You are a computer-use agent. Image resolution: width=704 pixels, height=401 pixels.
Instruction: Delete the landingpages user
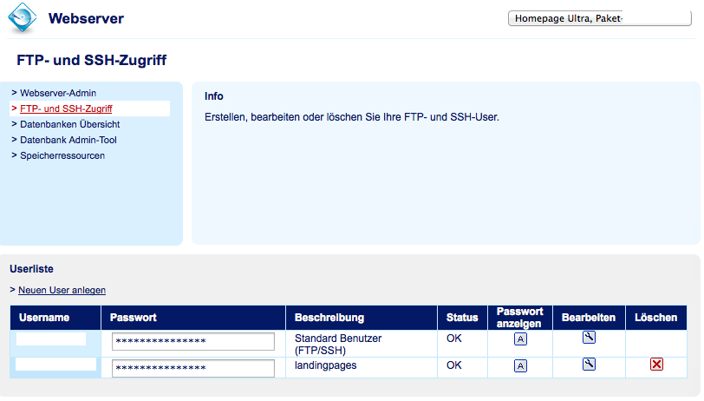(656, 365)
